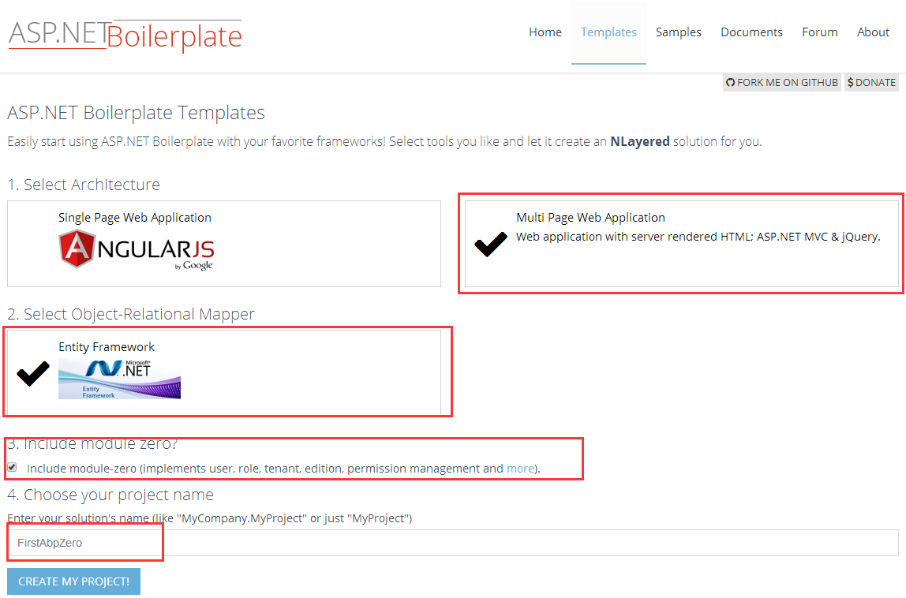Click the Donate button
906x598 pixels.
click(x=871, y=83)
